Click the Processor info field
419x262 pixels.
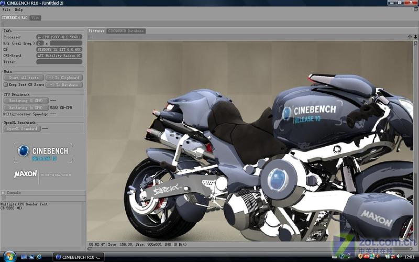tap(59, 37)
